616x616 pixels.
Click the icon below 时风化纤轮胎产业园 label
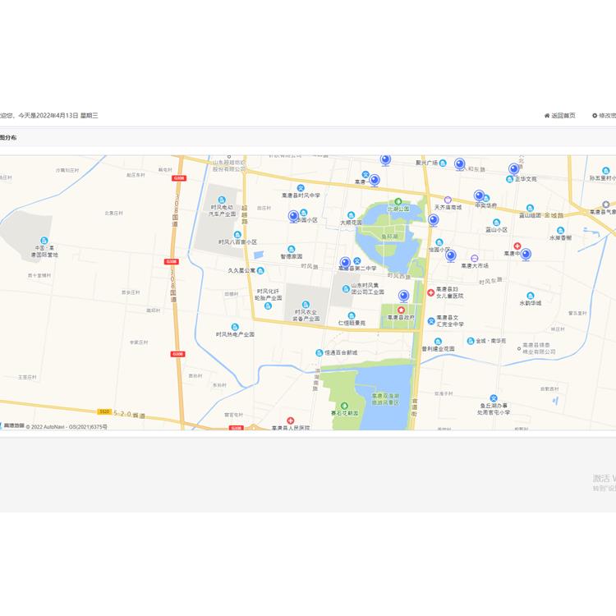pos(268,306)
